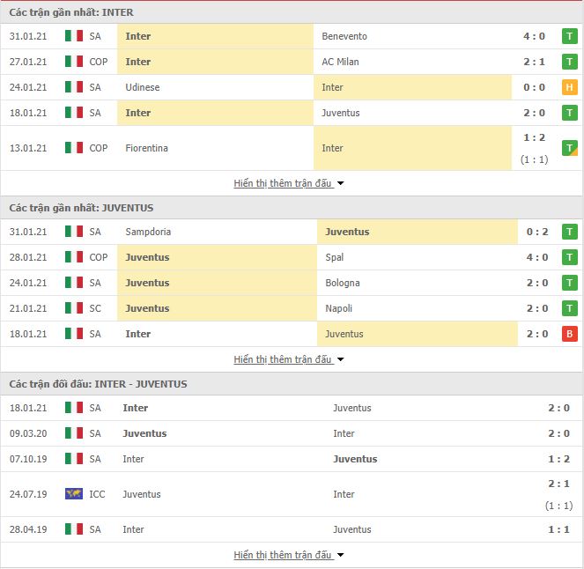The height and width of the screenshot is (569, 584).
Task: Click the Italy flag in the 21.01.21 Napoli row
Action: 74,308
